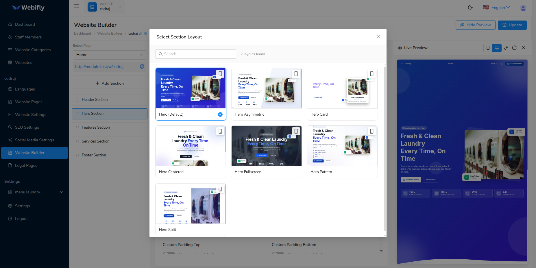Open the English language dropdown
Viewport: 536px width, 268px height.
pyautogui.click(x=496, y=8)
